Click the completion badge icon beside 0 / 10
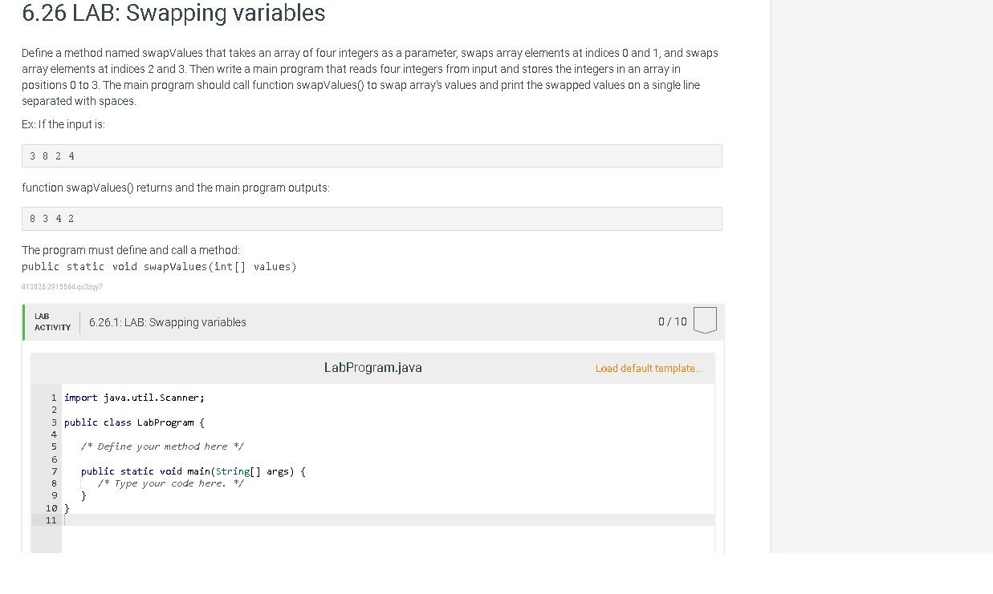993x594 pixels. point(704,321)
